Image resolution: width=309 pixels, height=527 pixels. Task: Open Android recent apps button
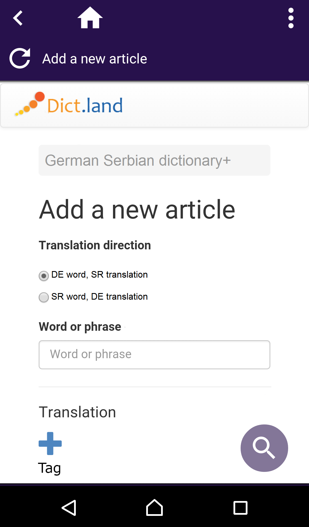coord(240,508)
